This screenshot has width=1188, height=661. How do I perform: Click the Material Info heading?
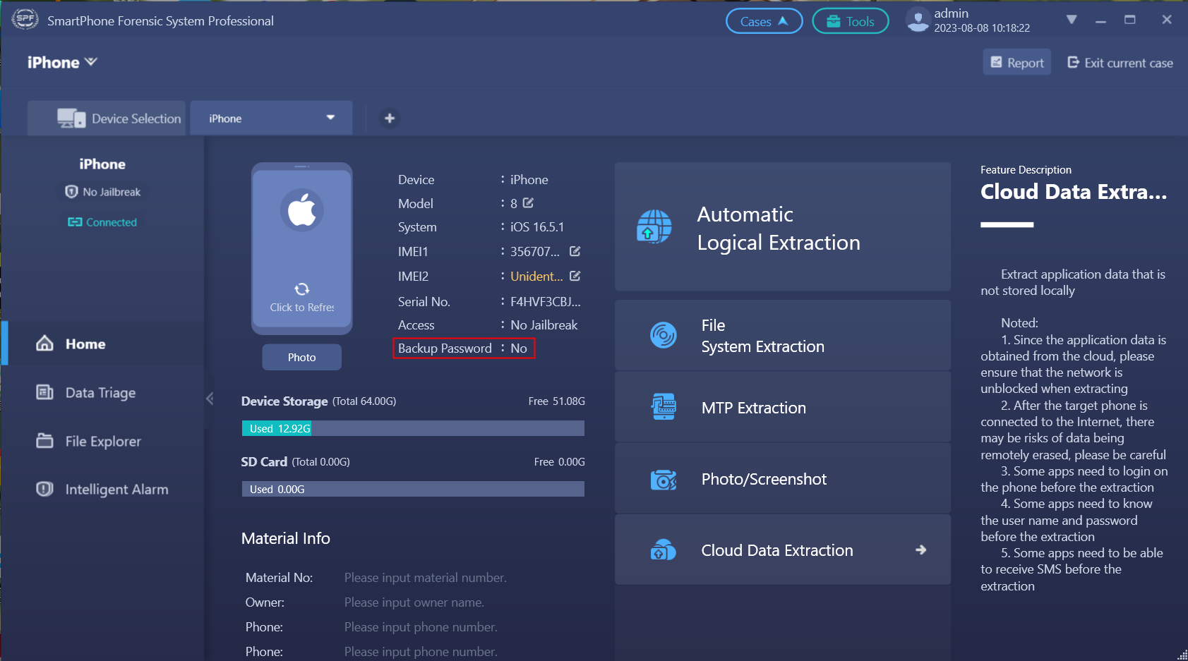(286, 538)
